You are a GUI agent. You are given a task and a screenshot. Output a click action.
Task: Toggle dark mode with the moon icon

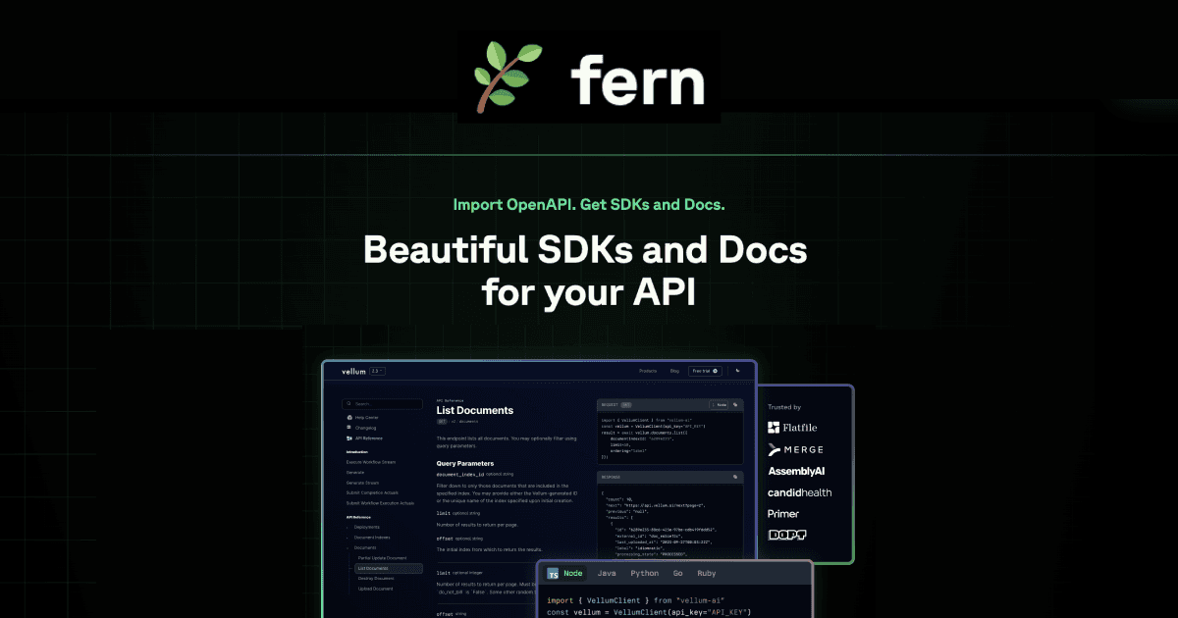click(737, 370)
